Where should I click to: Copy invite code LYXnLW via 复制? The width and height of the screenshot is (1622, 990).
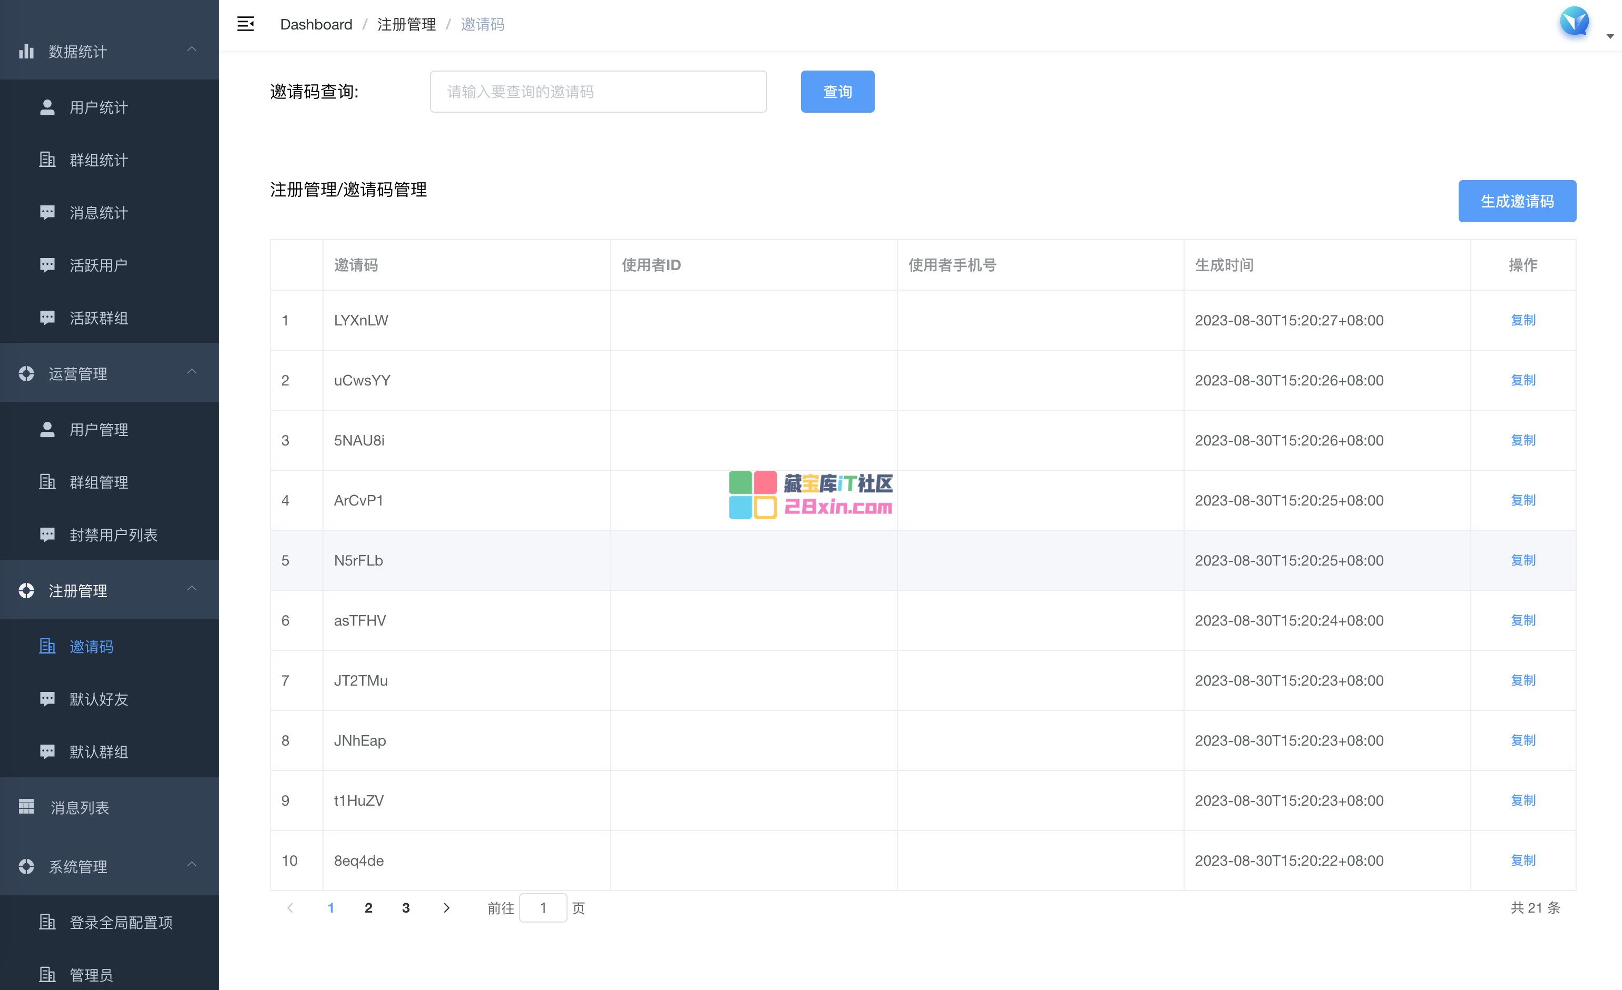(1522, 320)
